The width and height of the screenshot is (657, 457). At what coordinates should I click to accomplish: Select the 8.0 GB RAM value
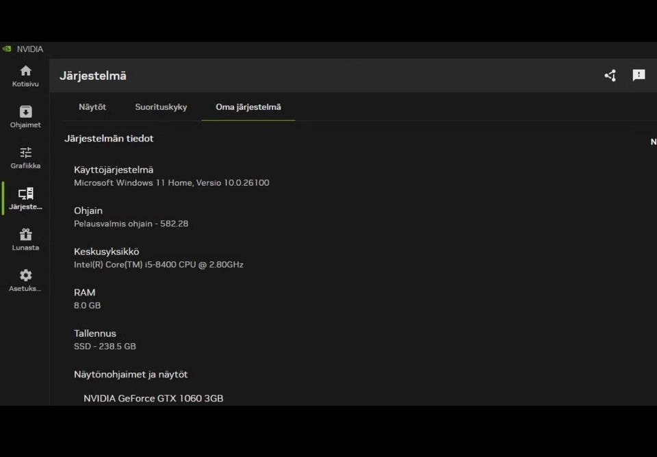tap(87, 305)
